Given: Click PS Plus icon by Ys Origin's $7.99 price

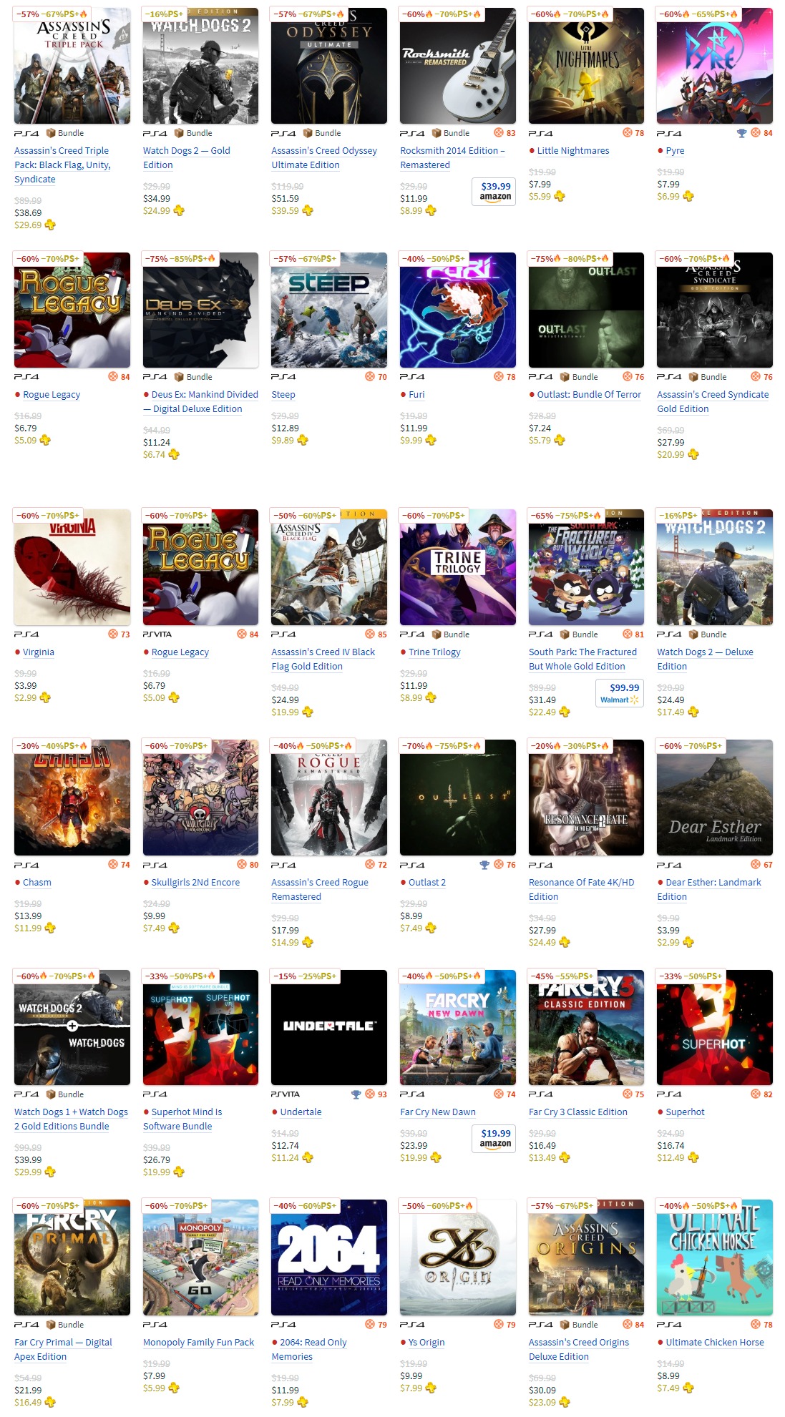Looking at the screenshot, I should coord(431,1388).
